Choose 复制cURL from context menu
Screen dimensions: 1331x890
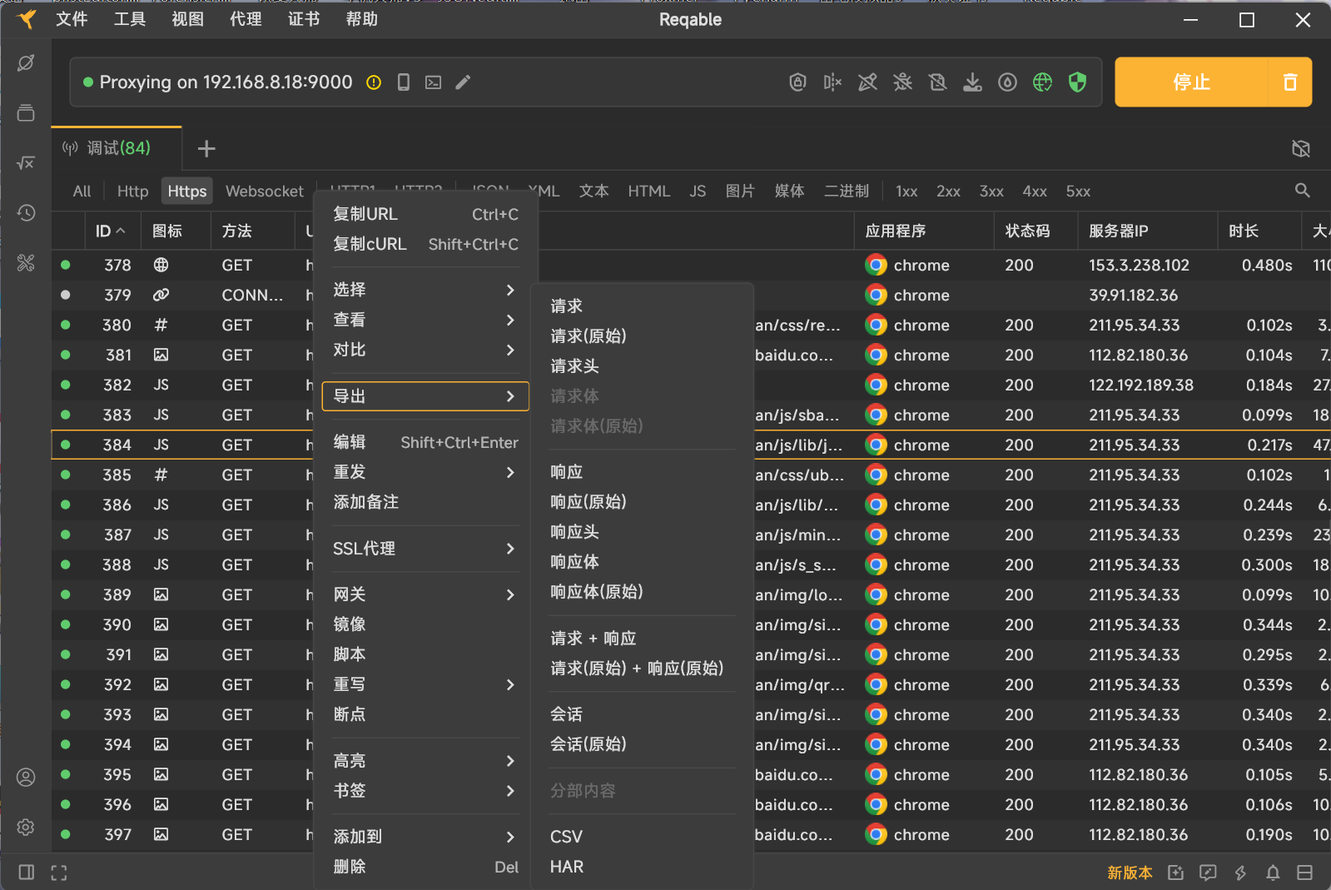[x=425, y=244]
